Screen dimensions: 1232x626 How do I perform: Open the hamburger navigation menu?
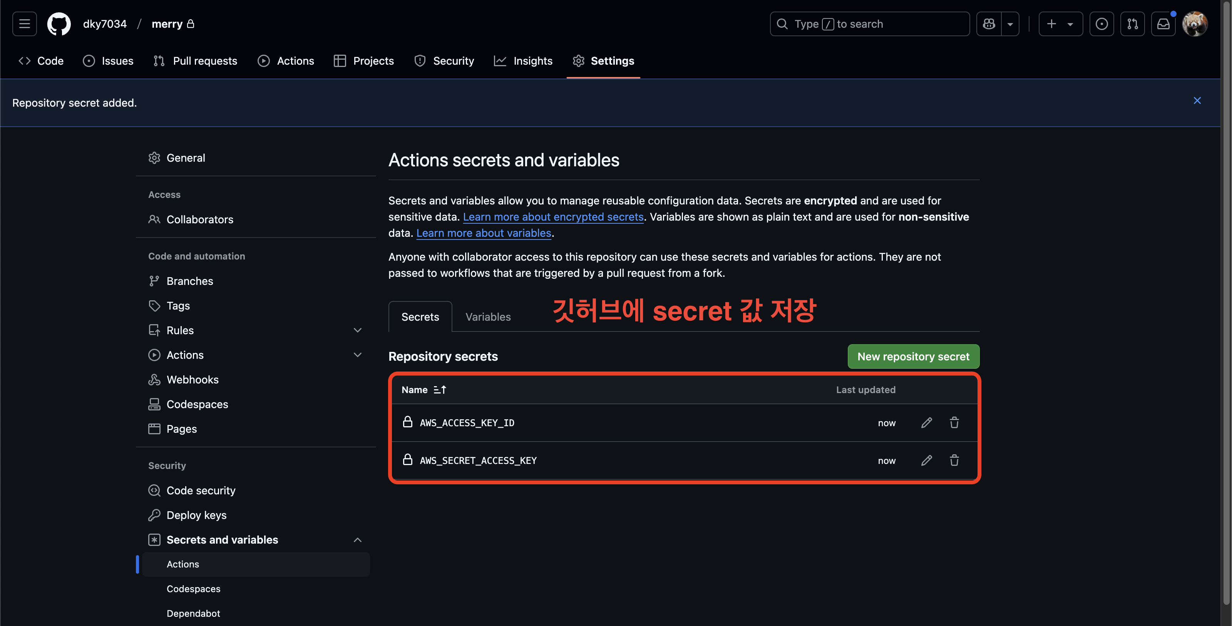[x=24, y=24]
